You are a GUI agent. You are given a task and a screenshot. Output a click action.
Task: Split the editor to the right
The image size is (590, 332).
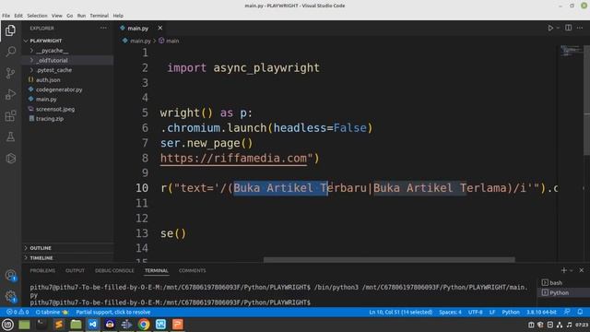568,28
